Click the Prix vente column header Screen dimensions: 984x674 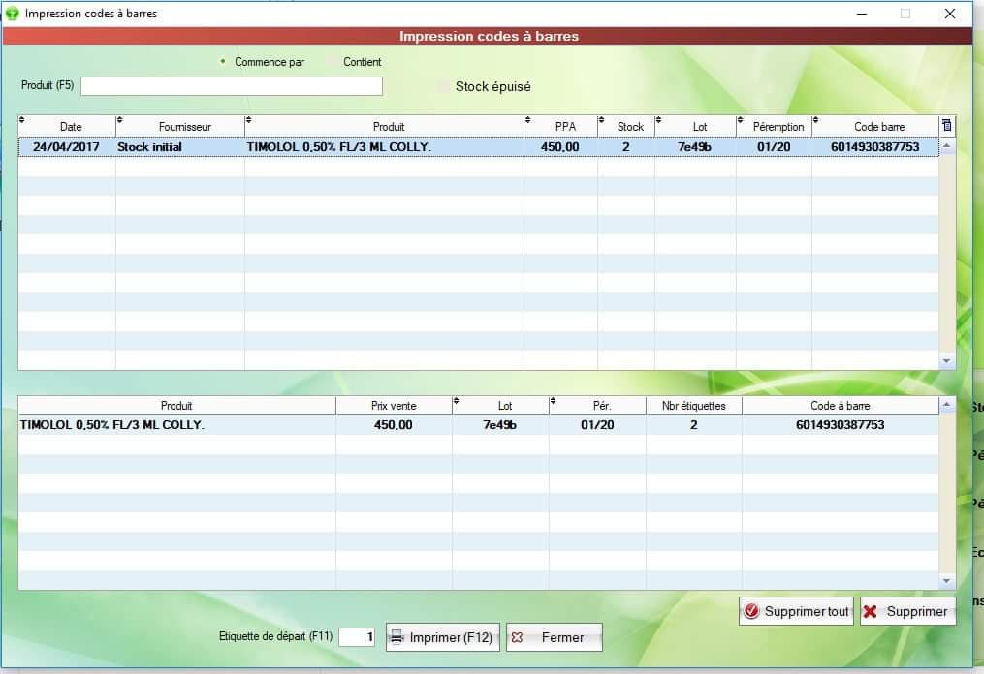(x=395, y=406)
